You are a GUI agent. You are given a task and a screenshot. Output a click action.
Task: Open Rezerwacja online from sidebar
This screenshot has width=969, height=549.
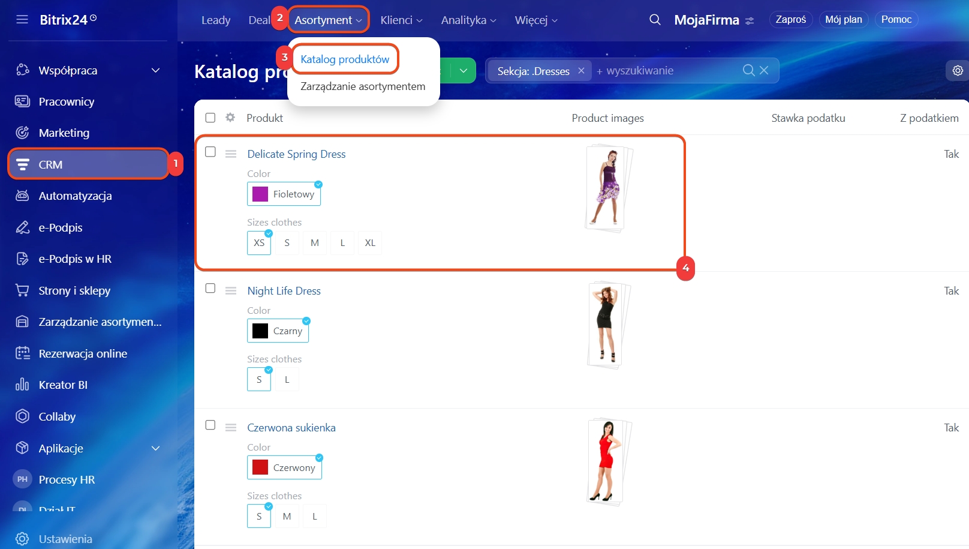click(83, 353)
